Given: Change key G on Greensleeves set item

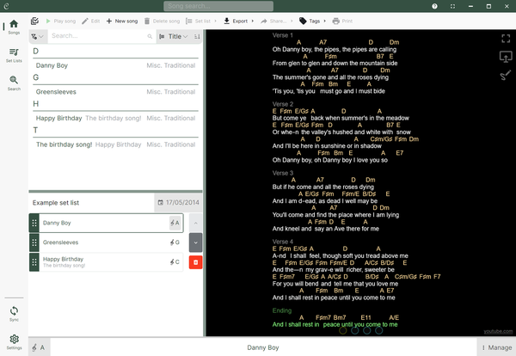Looking at the screenshot, I should (175, 242).
